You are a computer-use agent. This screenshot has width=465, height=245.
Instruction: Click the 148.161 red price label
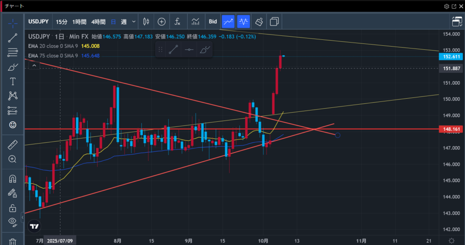click(x=450, y=129)
